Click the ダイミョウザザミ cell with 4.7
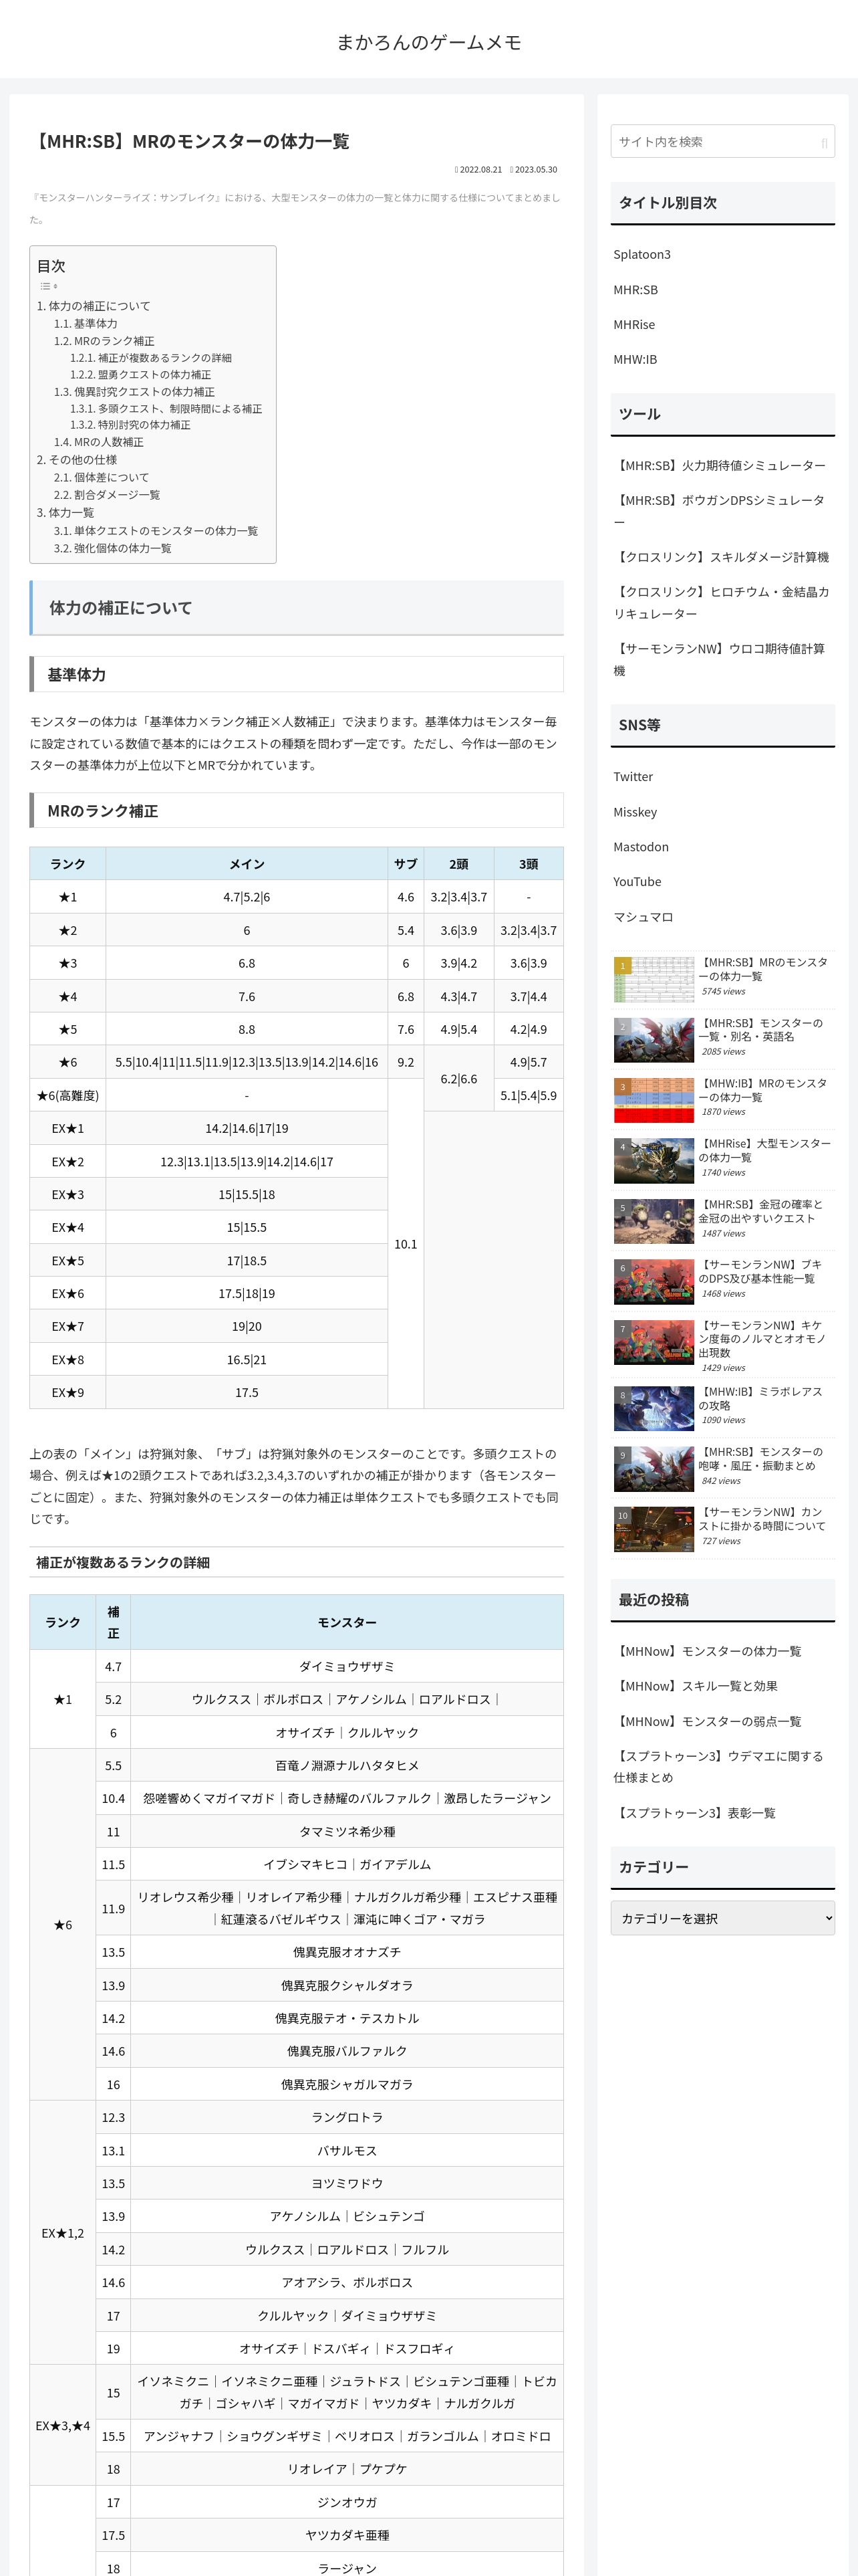Image resolution: width=858 pixels, height=2576 pixels. (x=347, y=1666)
